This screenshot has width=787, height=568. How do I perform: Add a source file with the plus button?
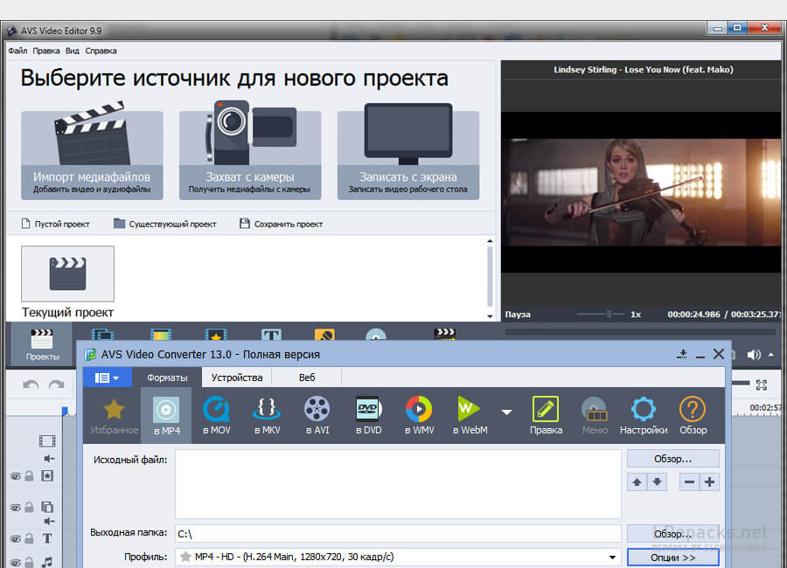[709, 482]
